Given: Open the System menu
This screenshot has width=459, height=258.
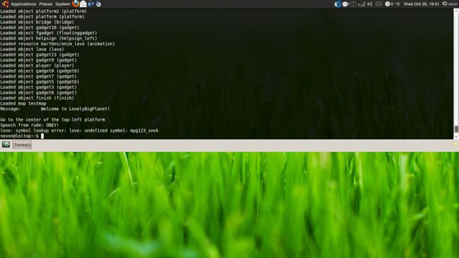Looking at the screenshot, I should 63,4.
